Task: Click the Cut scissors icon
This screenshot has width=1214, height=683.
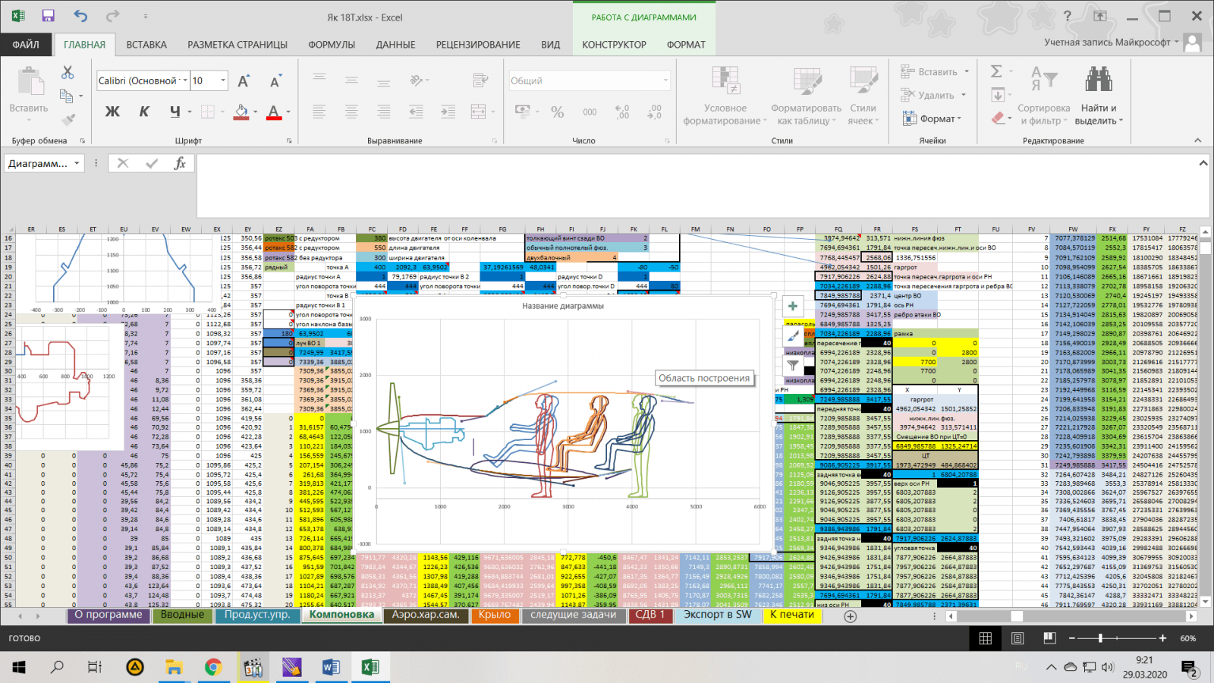Action: coord(68,72)
